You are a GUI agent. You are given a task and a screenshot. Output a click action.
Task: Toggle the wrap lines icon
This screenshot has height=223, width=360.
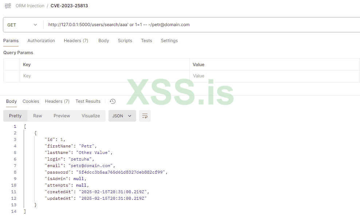click(x=145, y=116)
